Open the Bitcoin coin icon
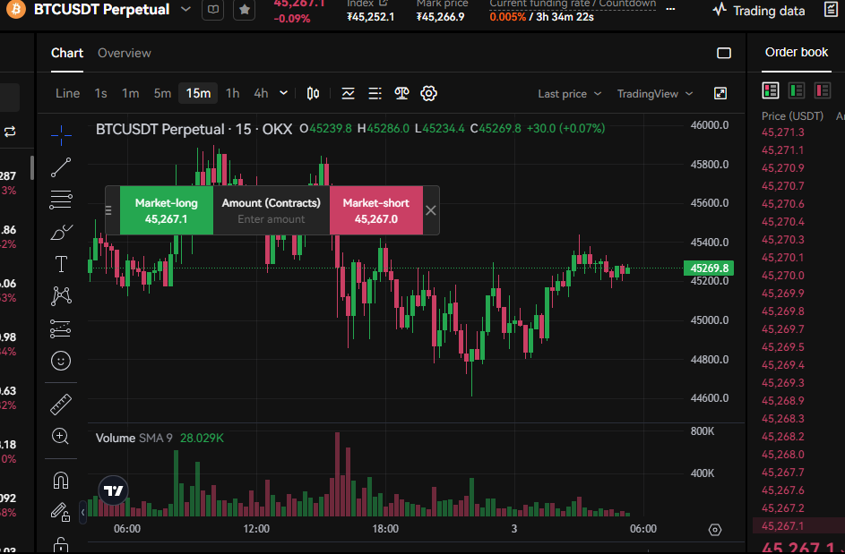The image size is (845, 554). point(16,9)
